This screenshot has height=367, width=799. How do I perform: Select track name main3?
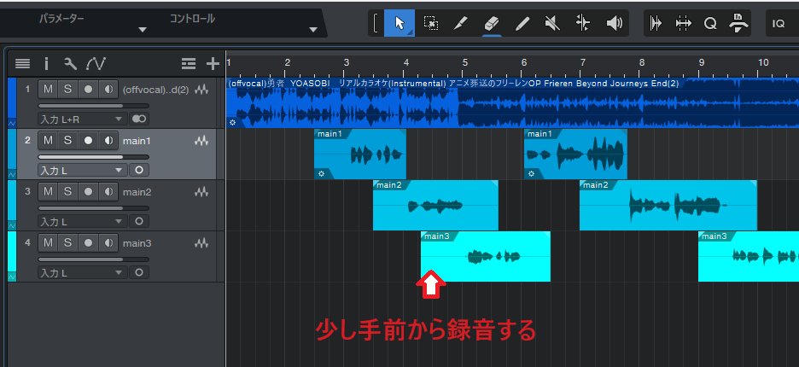coord(137,243)
